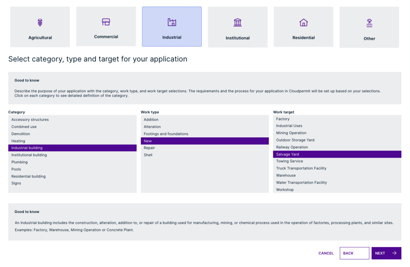
Task: Select Shell in the Work type column
Action: [148, 155]
